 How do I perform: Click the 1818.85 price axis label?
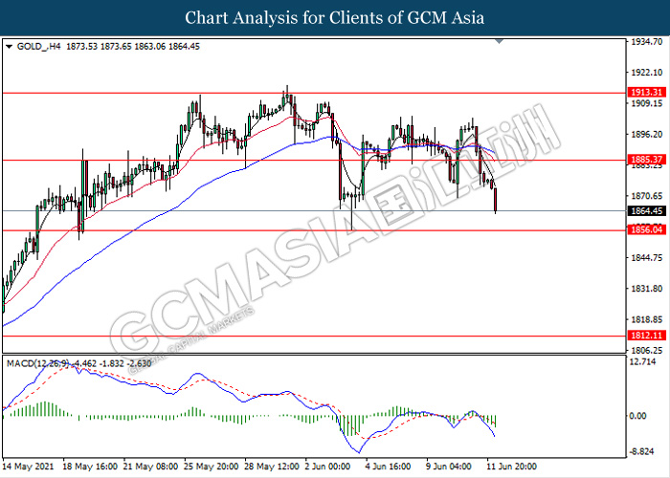[646, 319]
